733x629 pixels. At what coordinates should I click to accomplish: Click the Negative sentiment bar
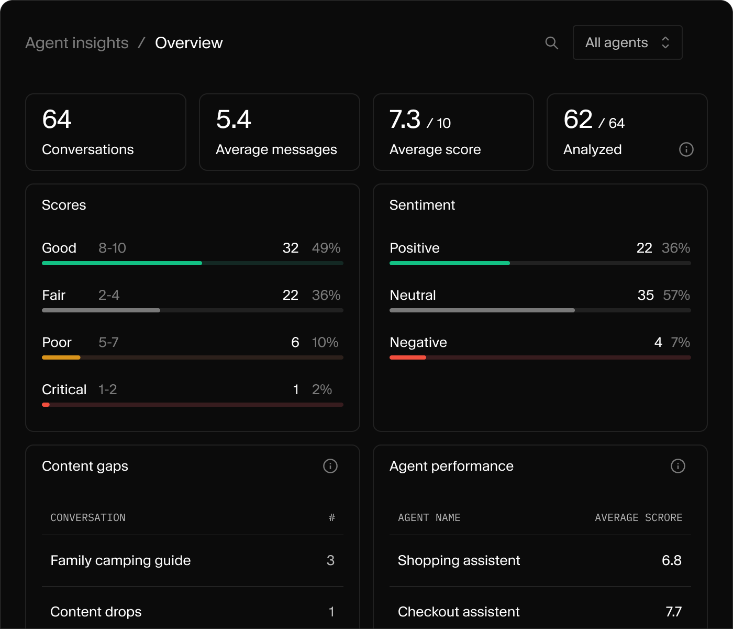click(x=540, y=357)
